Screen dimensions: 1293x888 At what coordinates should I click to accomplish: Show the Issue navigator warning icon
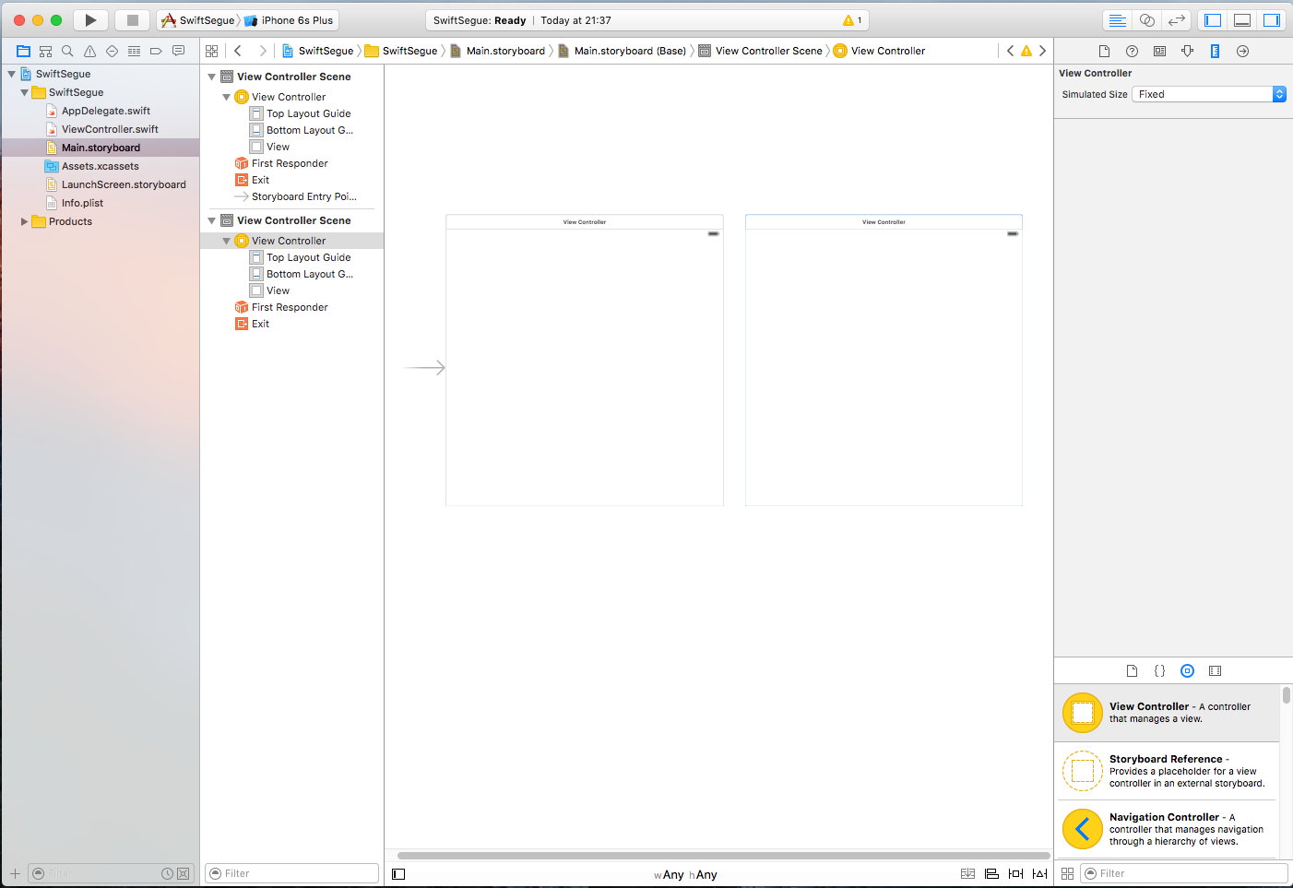(89, 51)
